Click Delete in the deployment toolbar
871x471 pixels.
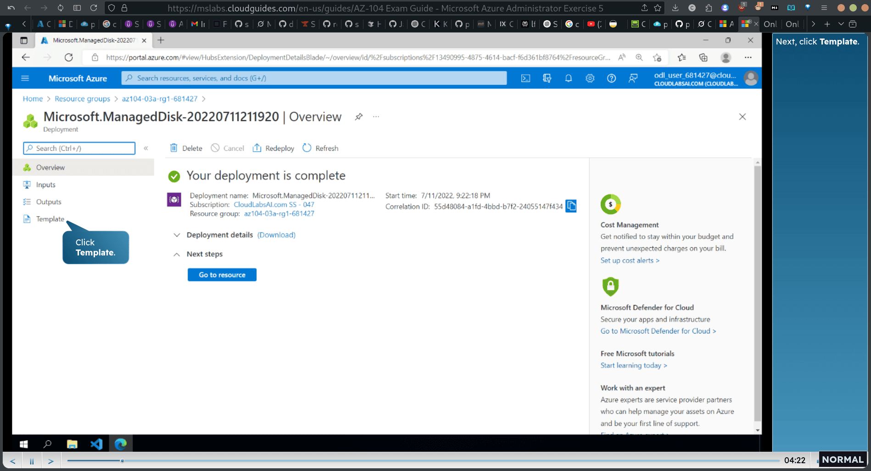186,148
